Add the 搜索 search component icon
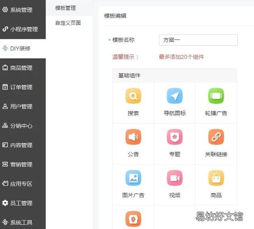Image resolution: width=254 pixels, height=229 pixels. click(133, 96)
